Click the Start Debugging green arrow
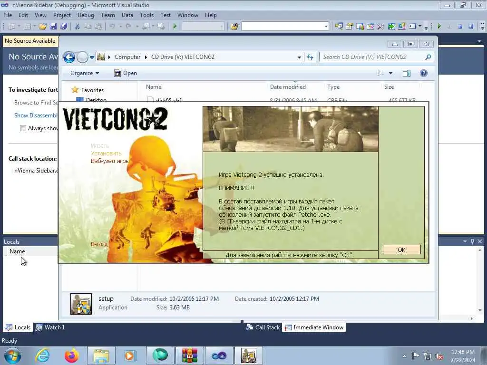The width and height of the screenshot is (487, 365). tap(175, 27)
